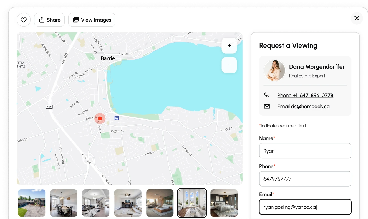Select the ceiling fan living room thumbnail
This screenshot has width=368, height=219.
tap(128, 203)
